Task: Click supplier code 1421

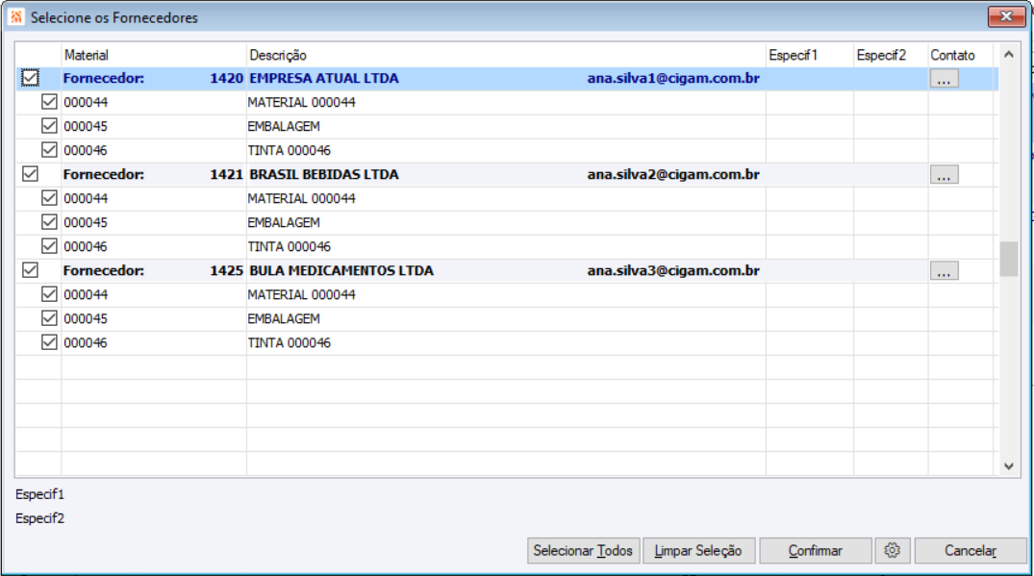Action: (227, 174)
